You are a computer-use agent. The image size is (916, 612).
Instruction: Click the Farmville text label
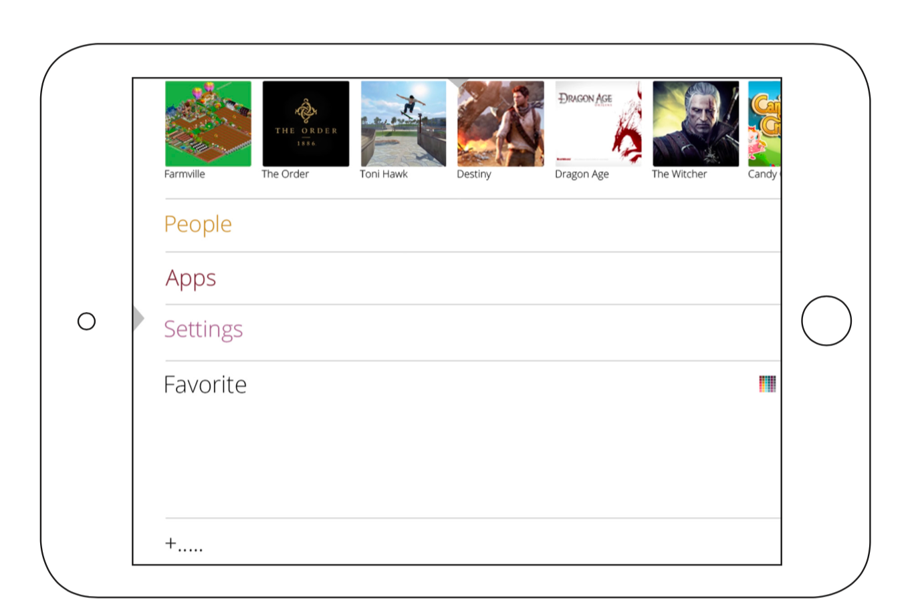[x=185, y=174]
